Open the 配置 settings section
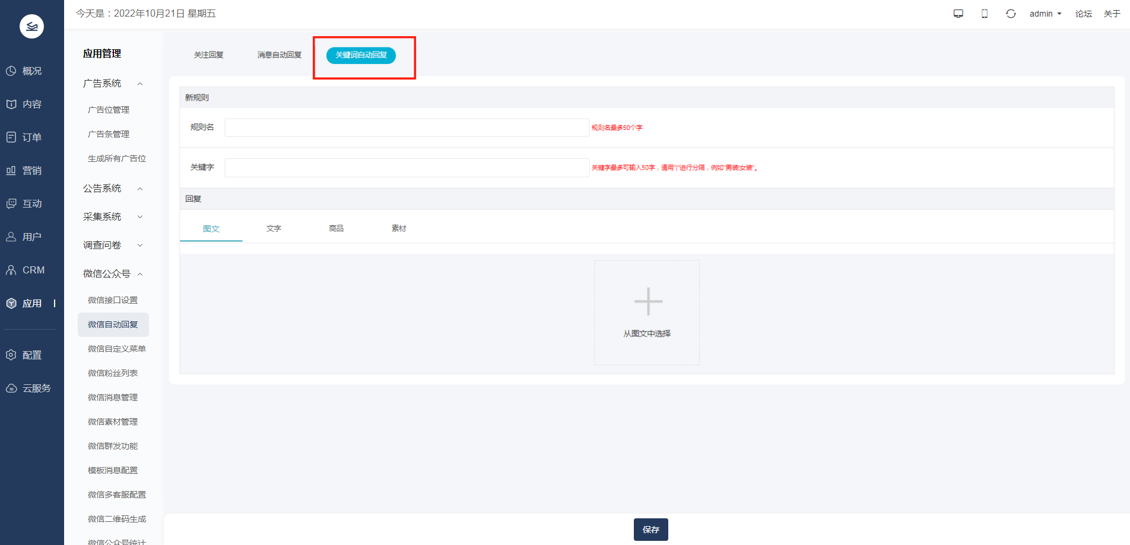 (x=31, y=355)
